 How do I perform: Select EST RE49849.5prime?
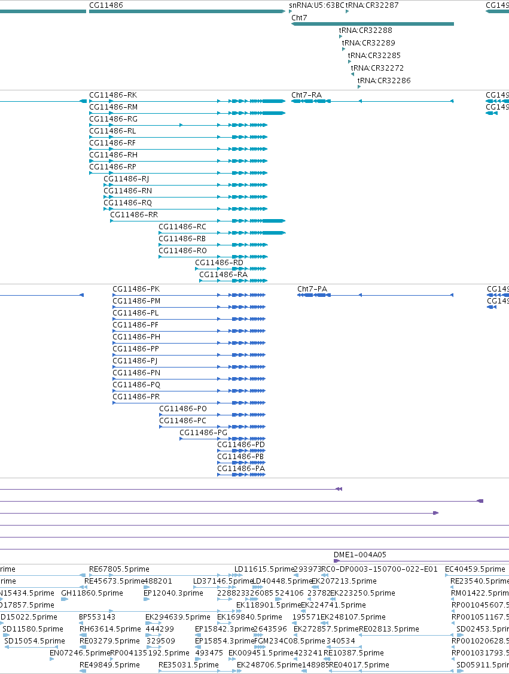[109, 665]
